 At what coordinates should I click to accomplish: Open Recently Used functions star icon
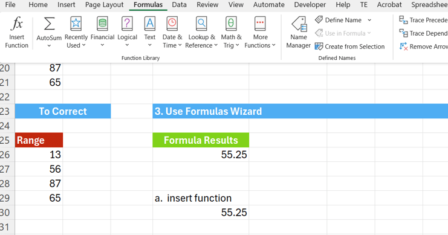[x=76, y=24]
